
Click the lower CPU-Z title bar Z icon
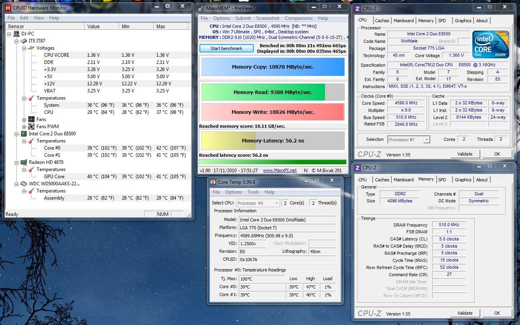[x=358, y=167]
